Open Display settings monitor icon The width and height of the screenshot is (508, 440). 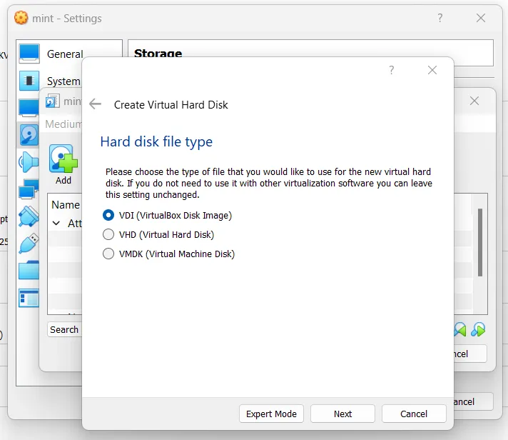pyautogui.click(x=29, y=108)
